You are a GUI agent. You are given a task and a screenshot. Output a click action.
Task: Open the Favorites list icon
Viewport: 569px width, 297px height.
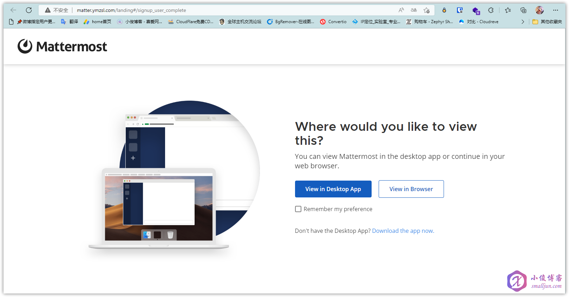click(508, 10)
